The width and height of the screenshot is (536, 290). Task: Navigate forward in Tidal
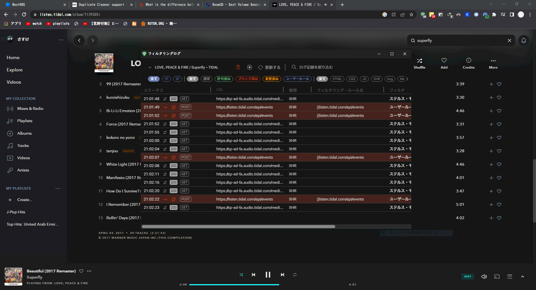93,40
